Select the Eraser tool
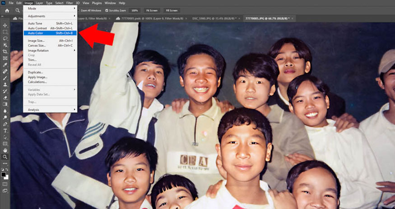The width and height of the screenshot is (395, 209). (x=5, y=98)
